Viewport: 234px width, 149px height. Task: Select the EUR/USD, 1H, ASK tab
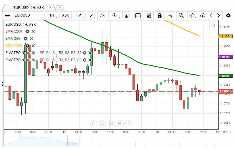click(29, 7)
